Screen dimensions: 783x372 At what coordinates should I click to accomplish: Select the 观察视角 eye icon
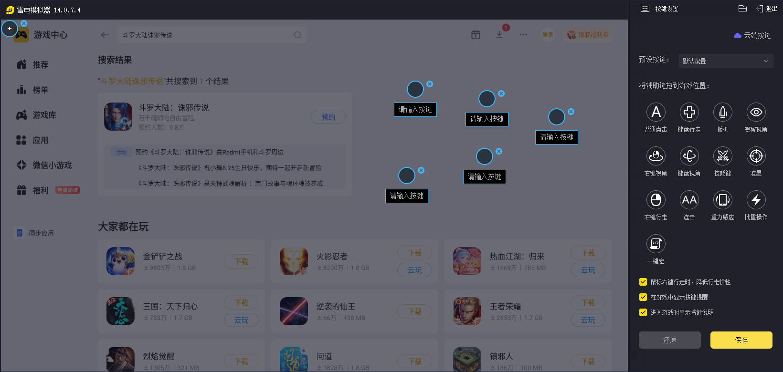[756, 112]
